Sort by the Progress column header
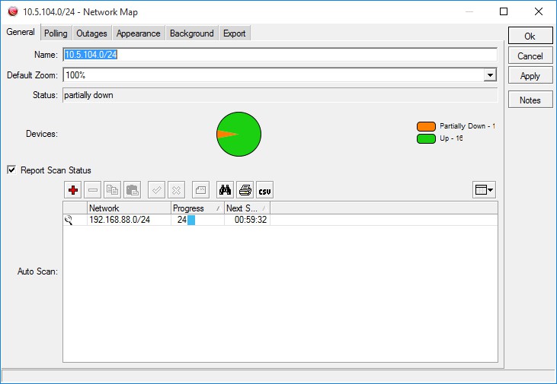The height and width of the screenshot is (384, 557). pos(197,208)
